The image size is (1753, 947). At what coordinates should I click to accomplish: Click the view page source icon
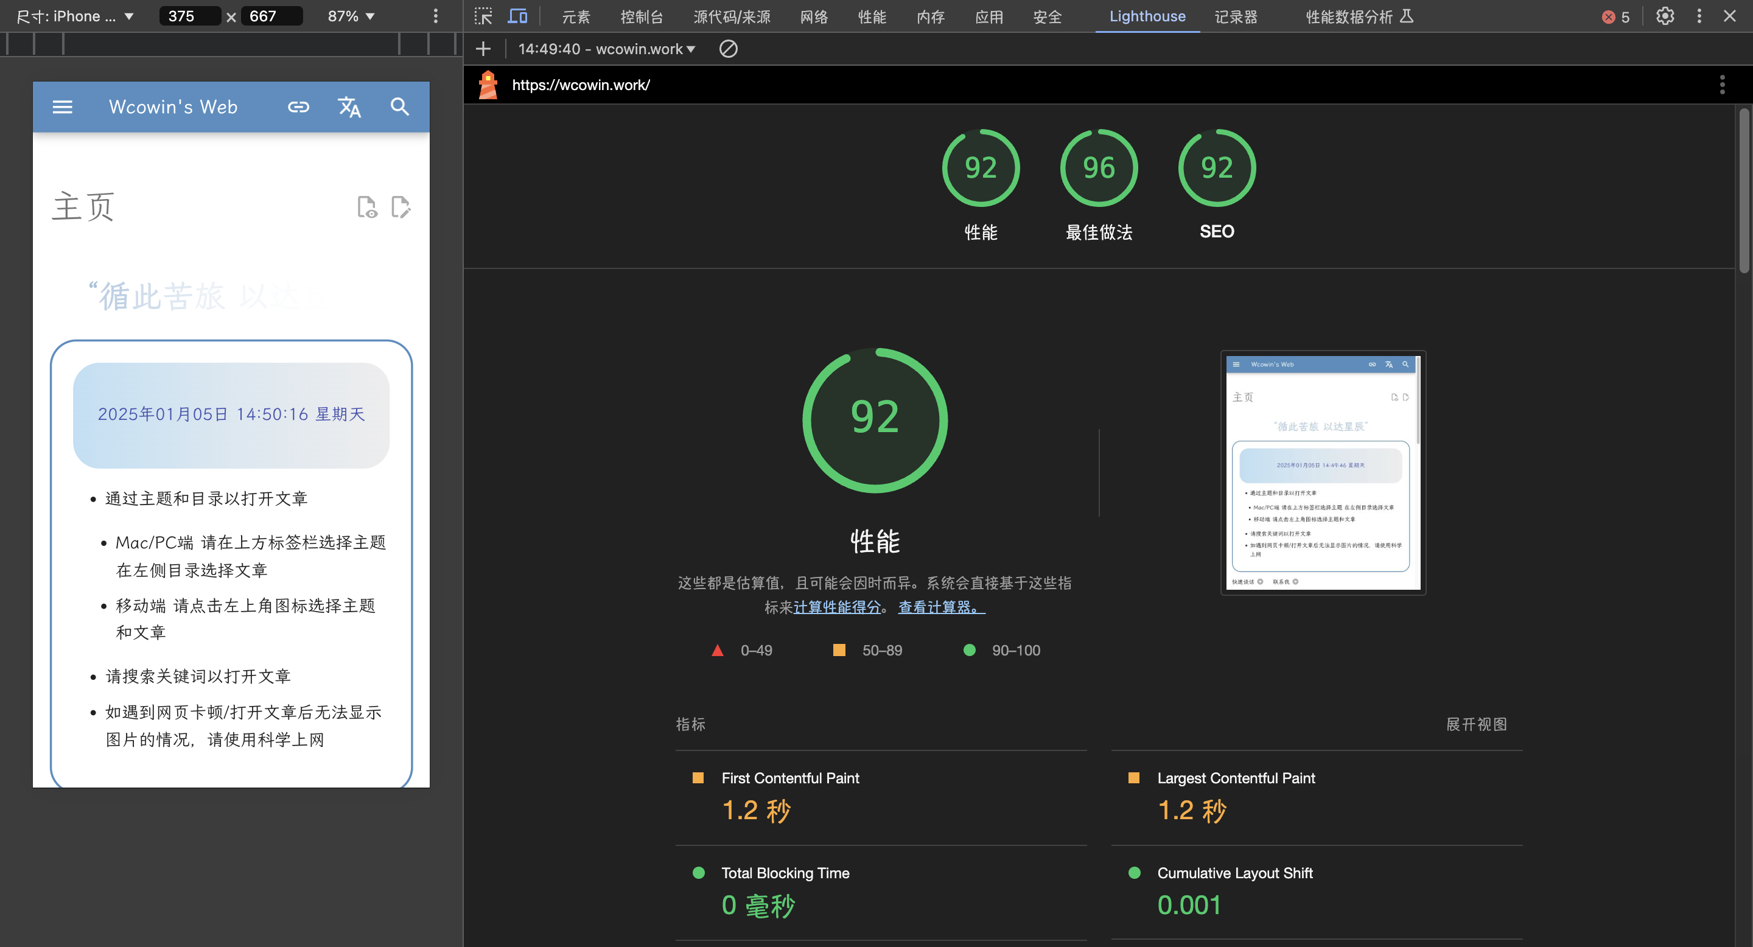[367, 207]
